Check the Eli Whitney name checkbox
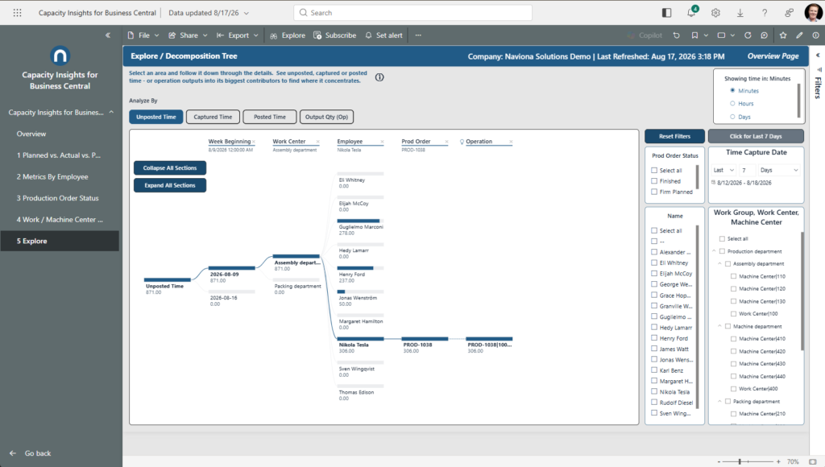825x467 pixels. tap(654, 262)
